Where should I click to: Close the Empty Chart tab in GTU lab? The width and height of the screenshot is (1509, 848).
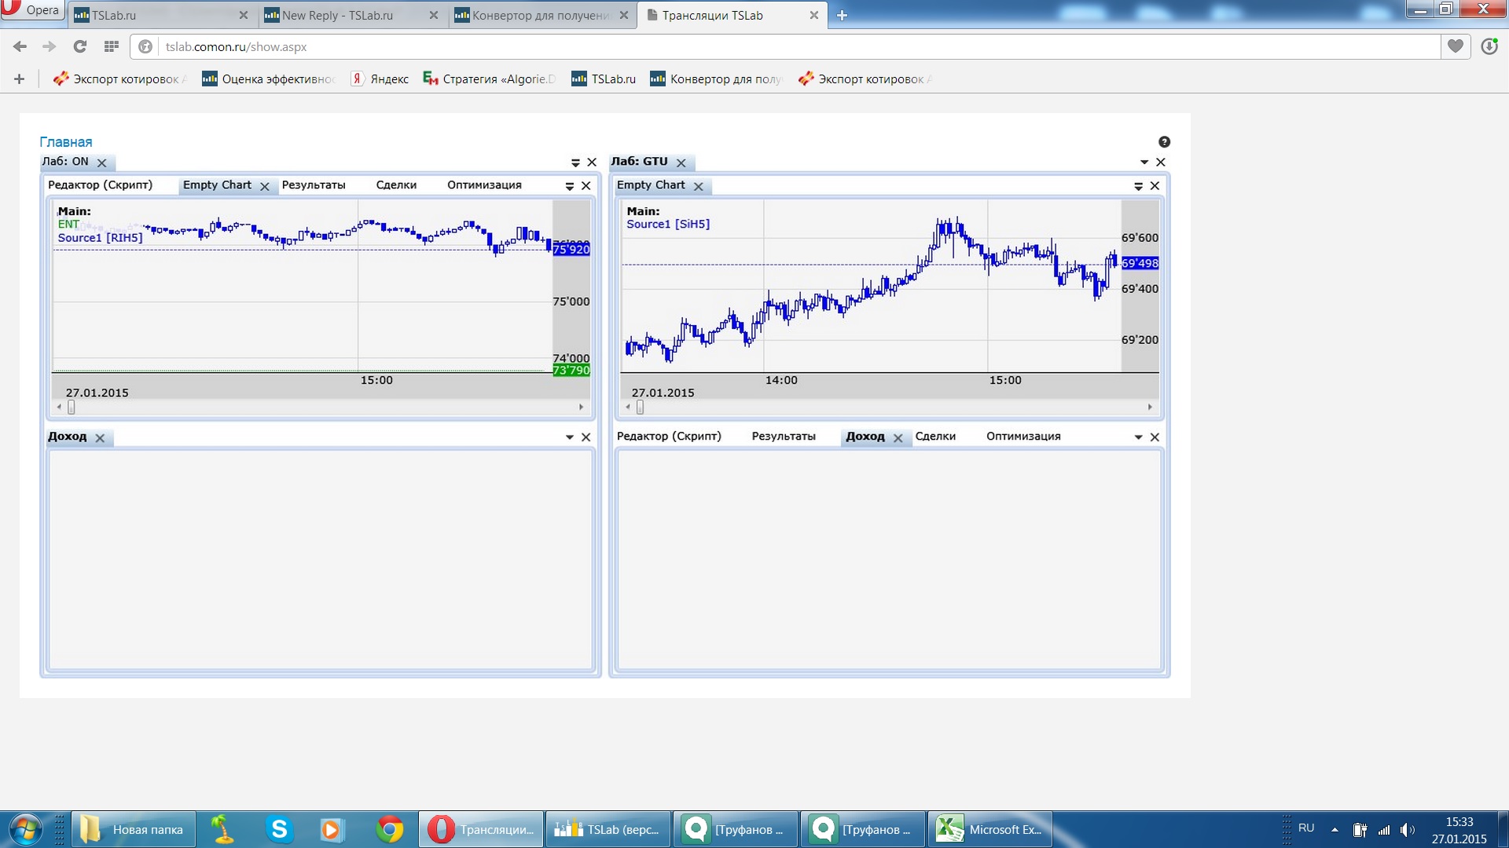click(698, 187)
